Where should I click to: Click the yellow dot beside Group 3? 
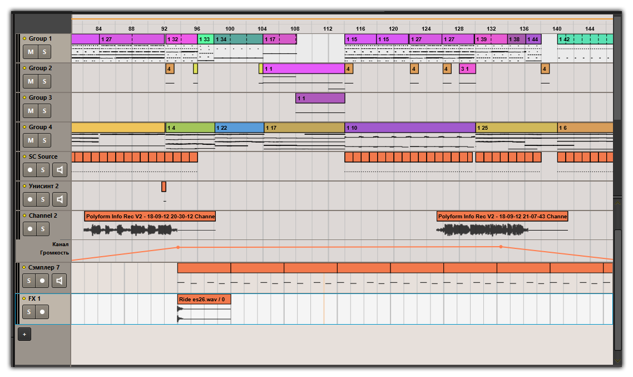coord(24,98)
